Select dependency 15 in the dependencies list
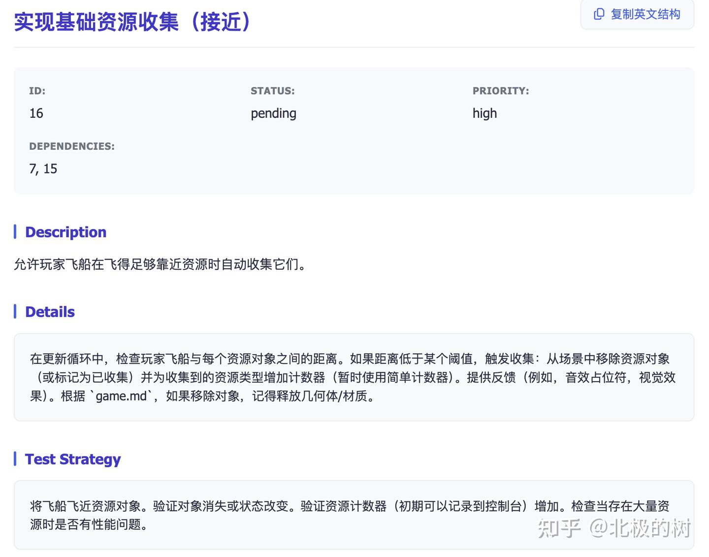The height and width of the screenshot is (557, 709). click(51, 168)
